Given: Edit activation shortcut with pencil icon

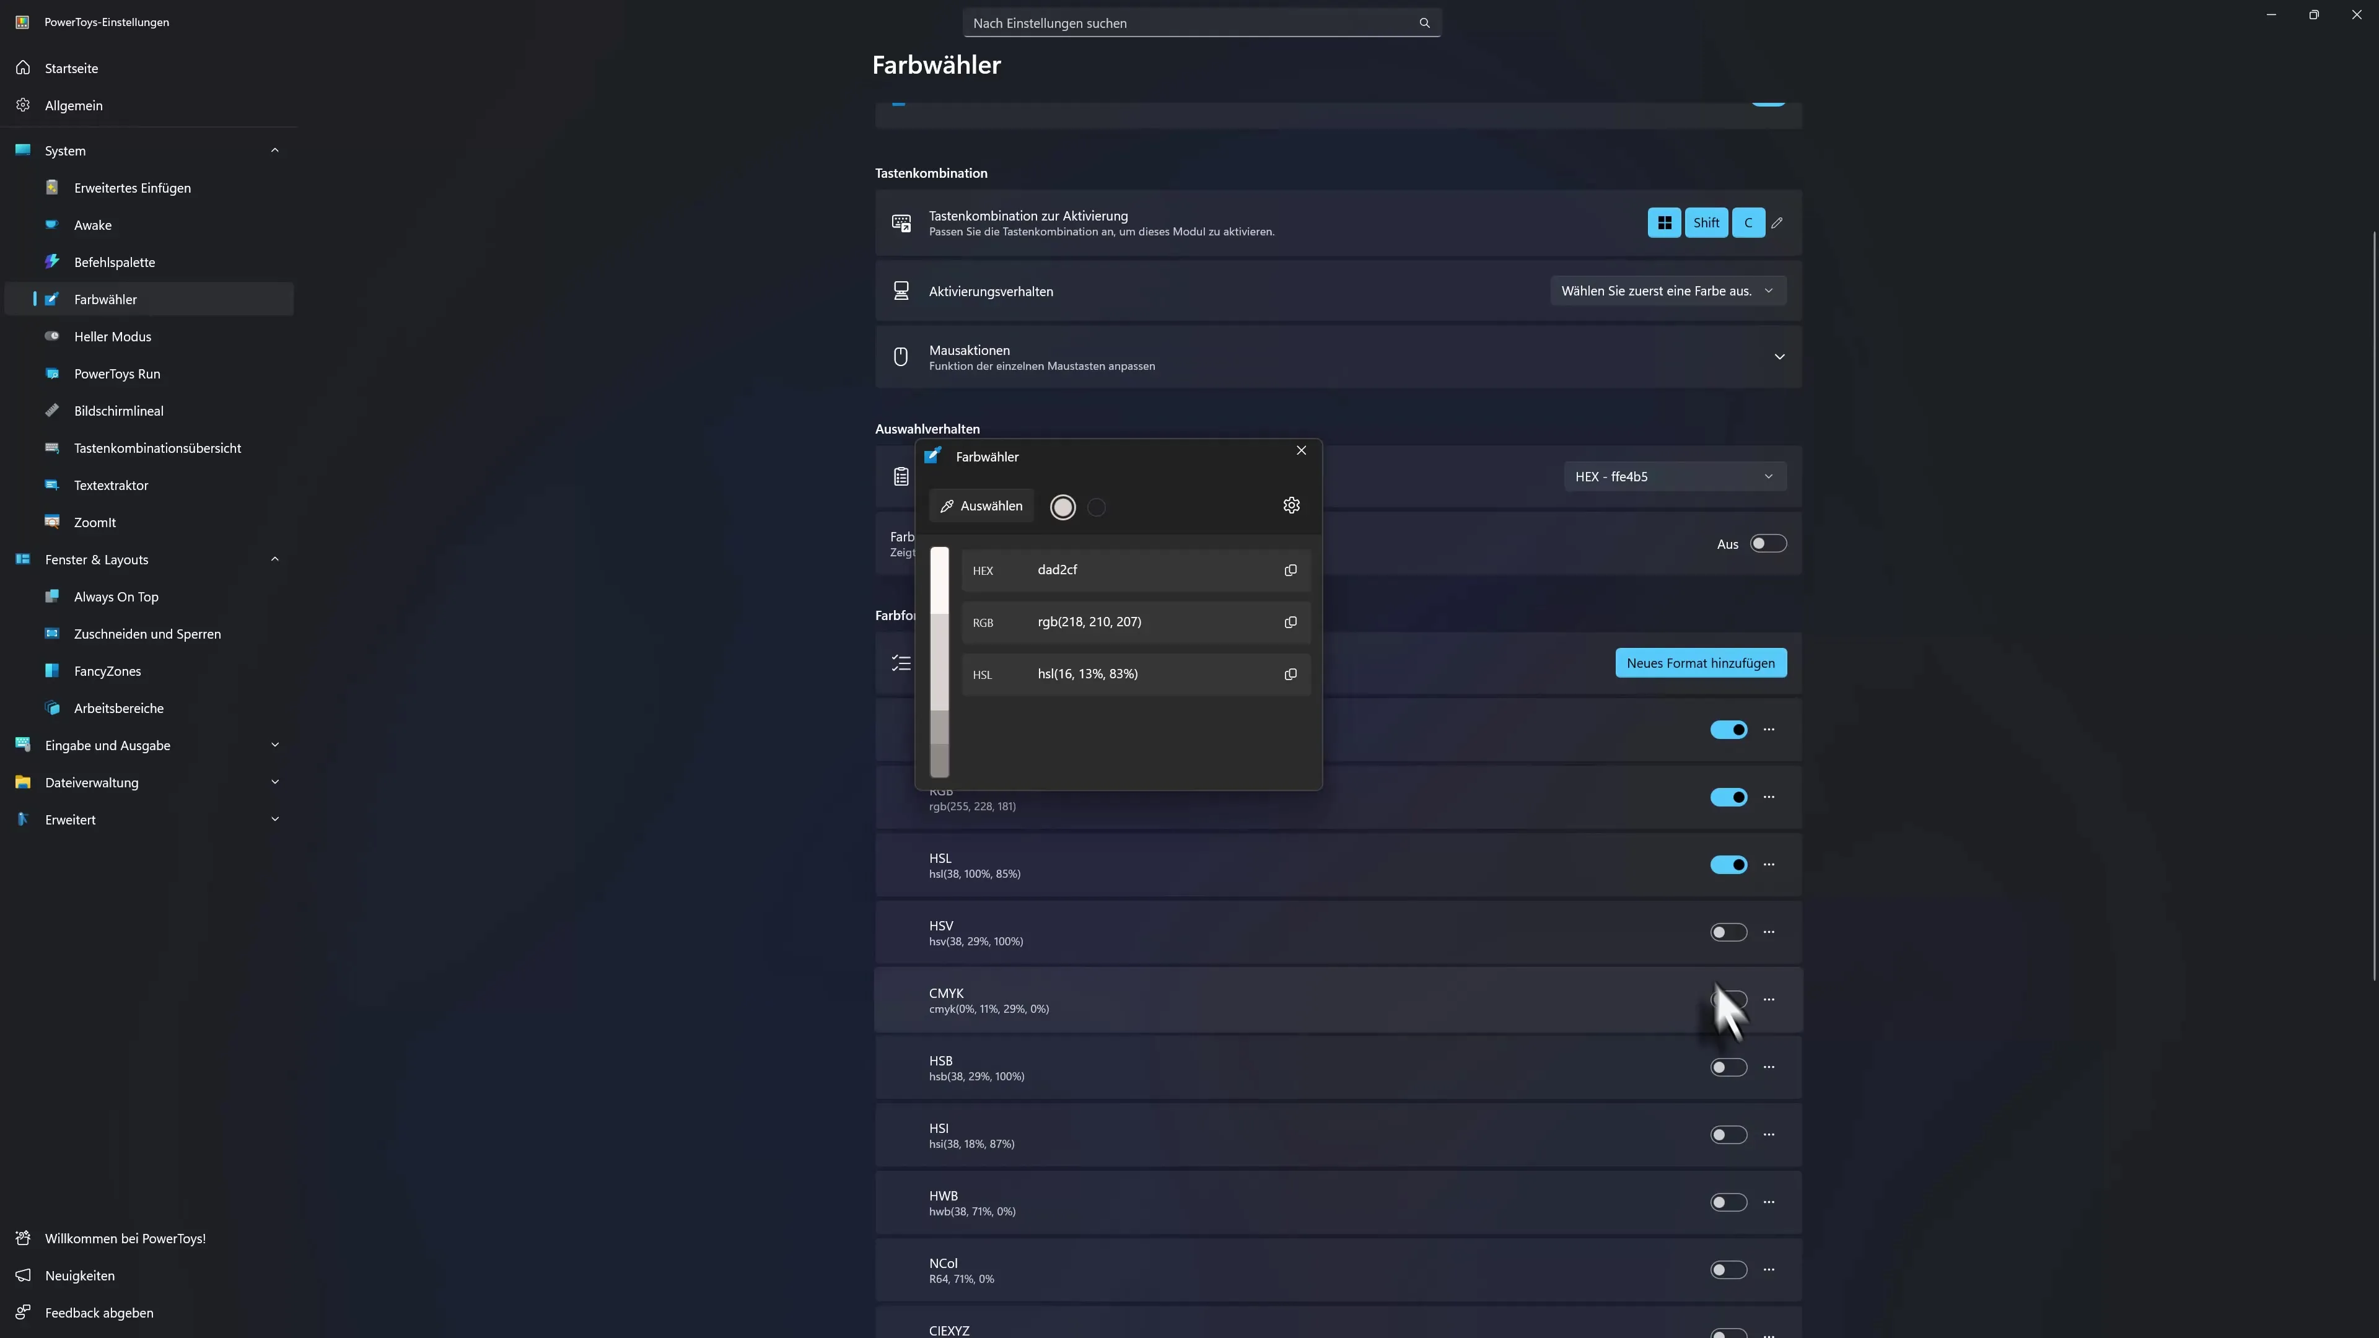Looking at the screenshot, I should tap(1777, 222).
